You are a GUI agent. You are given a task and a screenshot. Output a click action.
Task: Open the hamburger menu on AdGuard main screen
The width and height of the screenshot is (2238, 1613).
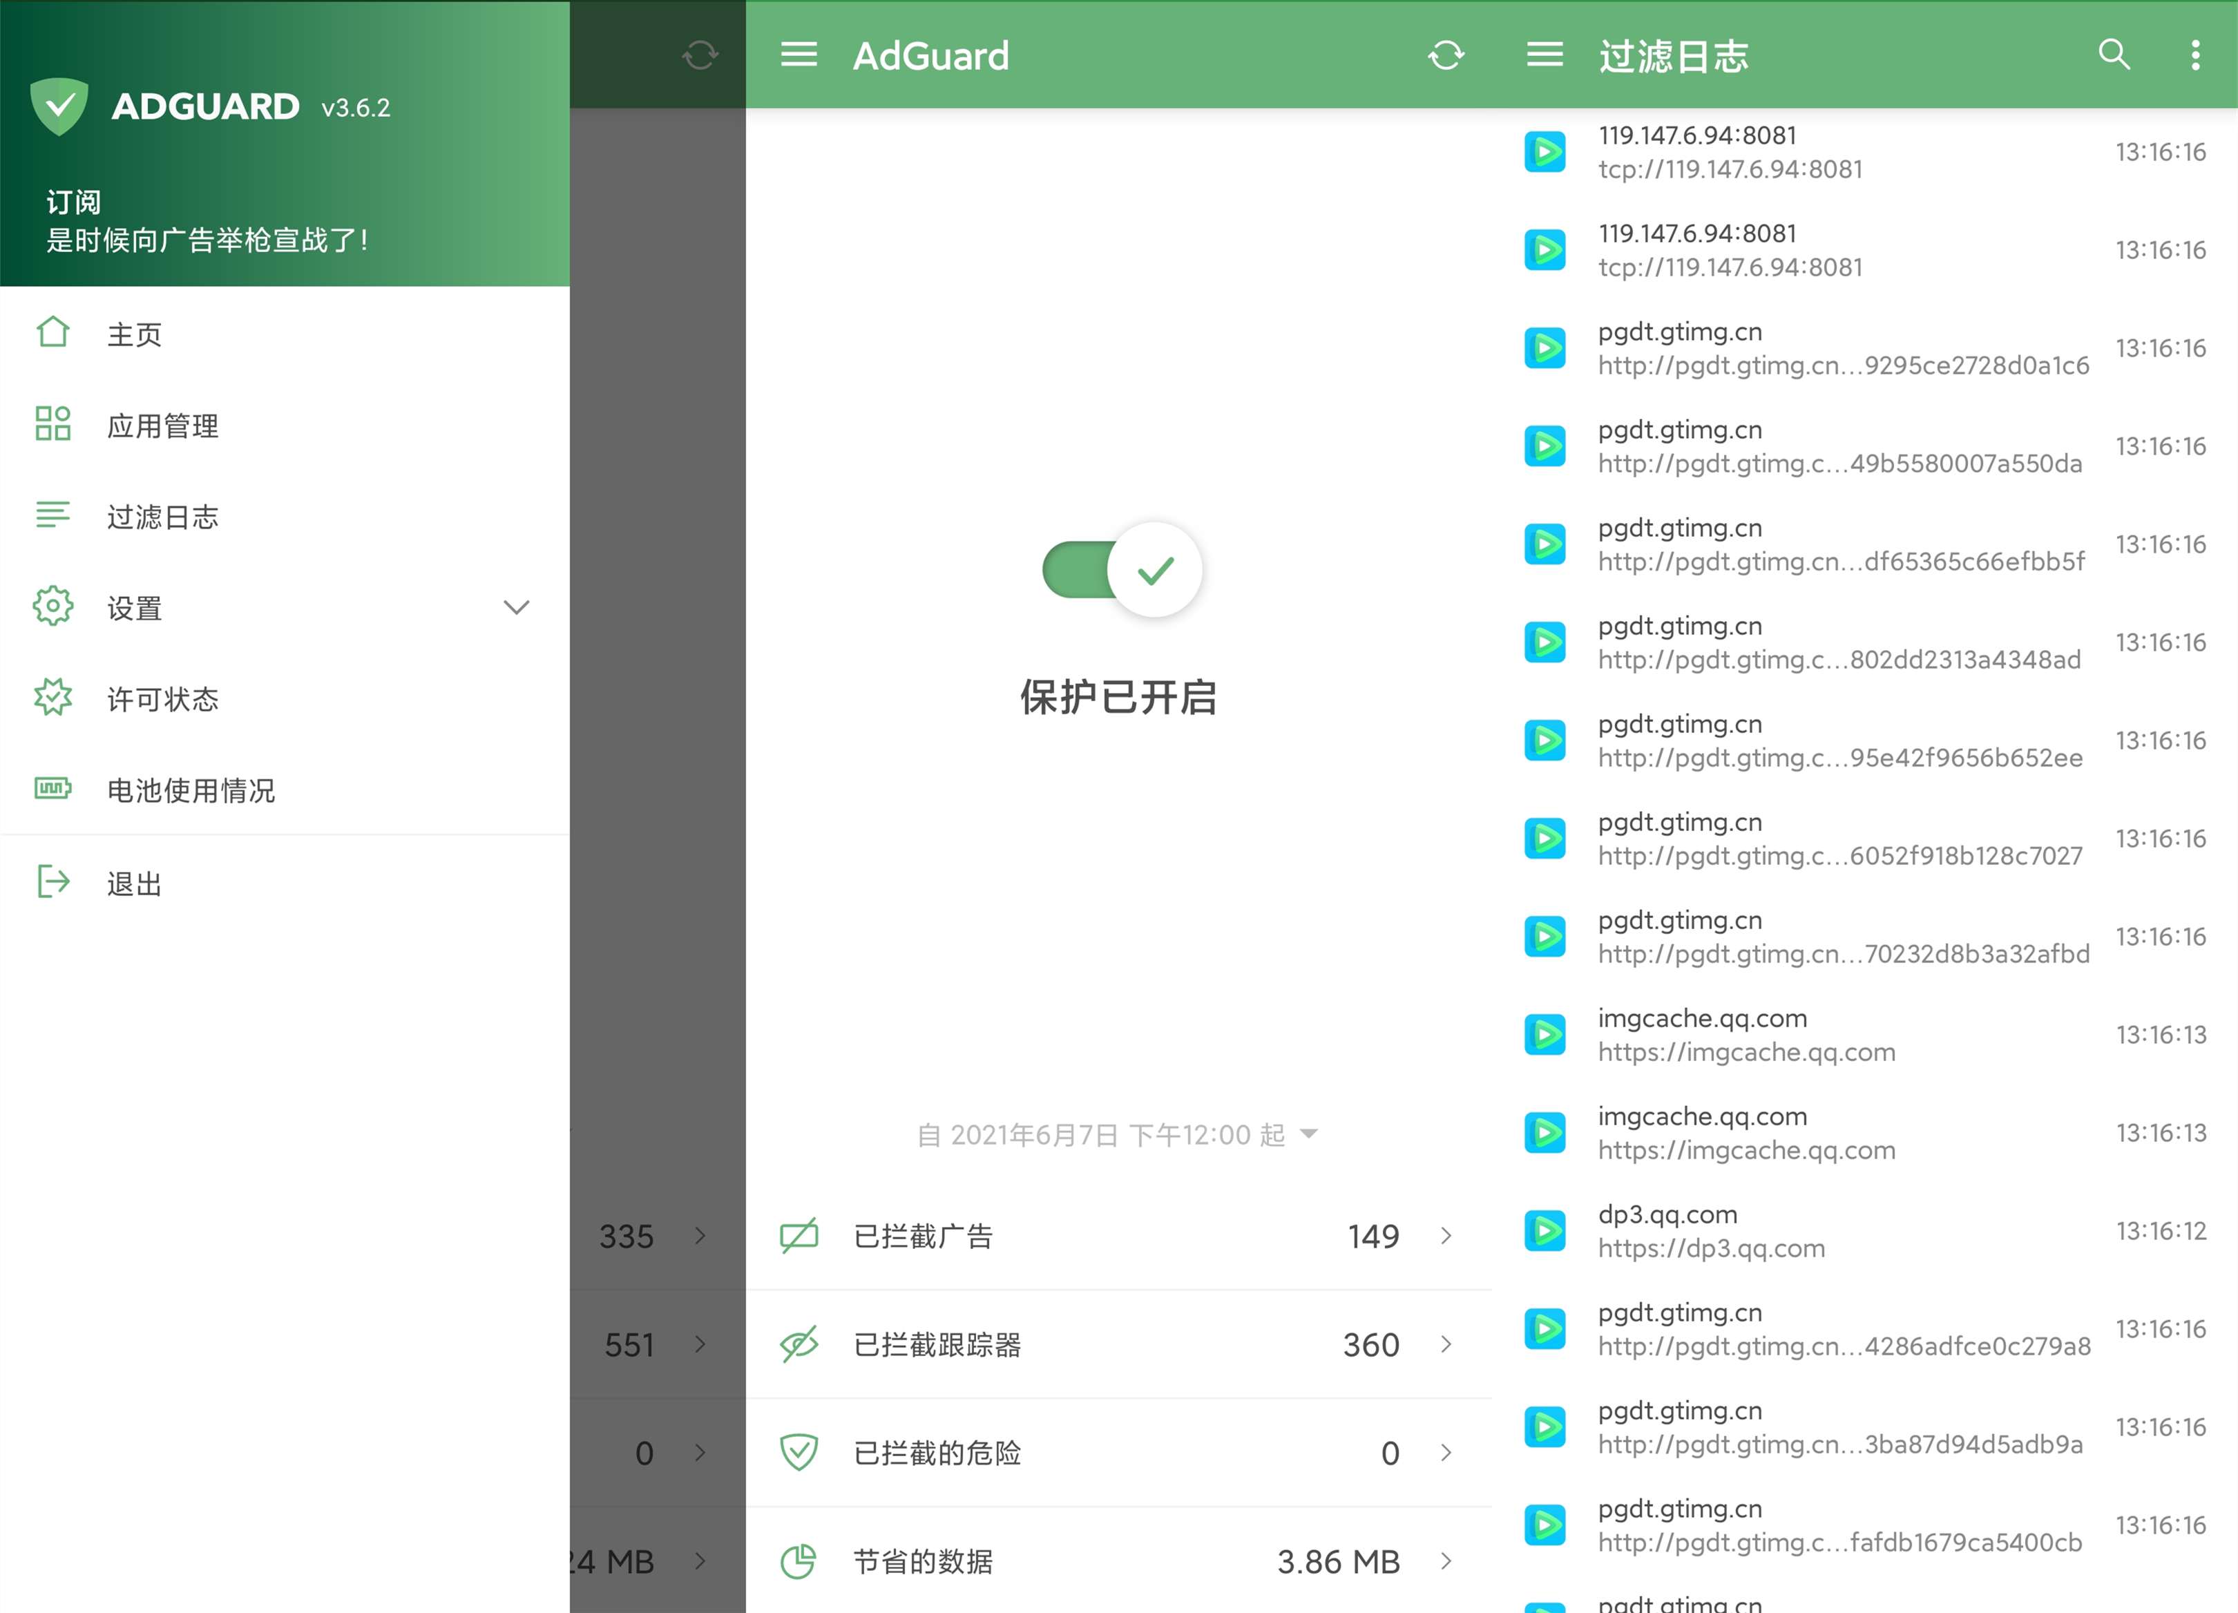[x=798, y=55]
